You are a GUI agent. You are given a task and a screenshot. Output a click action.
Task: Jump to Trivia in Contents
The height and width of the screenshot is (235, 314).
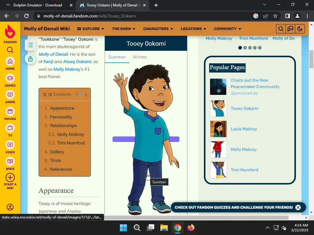55,160
